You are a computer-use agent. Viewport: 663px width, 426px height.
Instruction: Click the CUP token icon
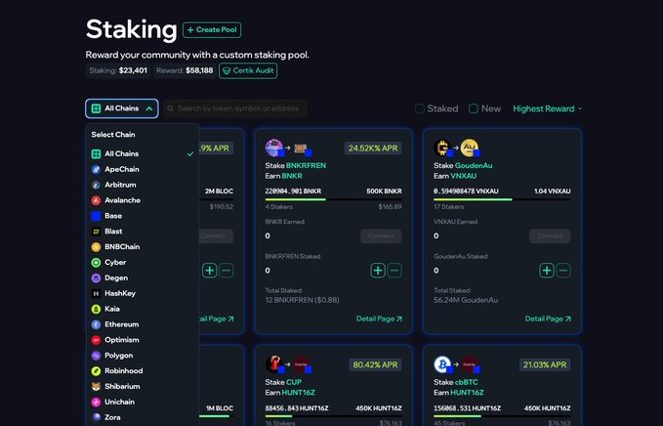274,364
